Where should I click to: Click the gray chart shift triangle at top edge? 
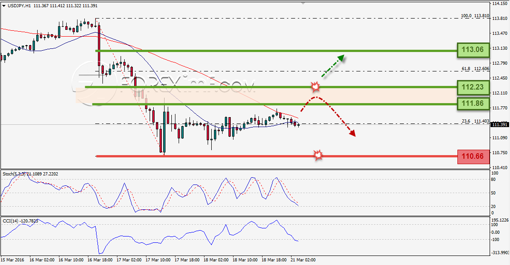tap(303, 3)
